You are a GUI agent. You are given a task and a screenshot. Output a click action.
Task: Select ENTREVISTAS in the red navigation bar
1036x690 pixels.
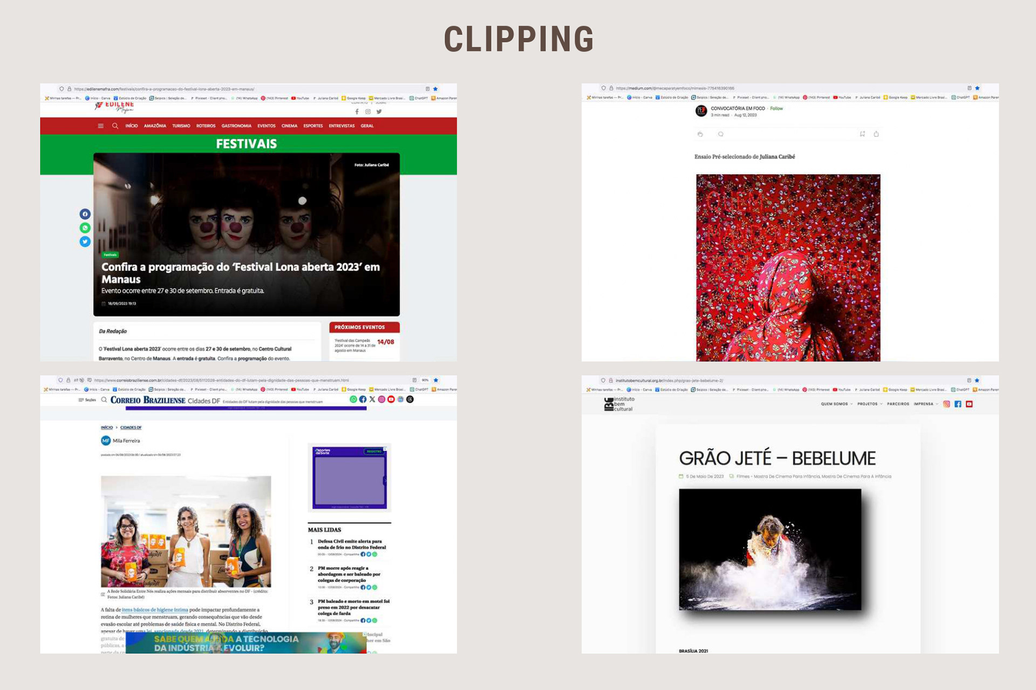click(x=342, y=126)
